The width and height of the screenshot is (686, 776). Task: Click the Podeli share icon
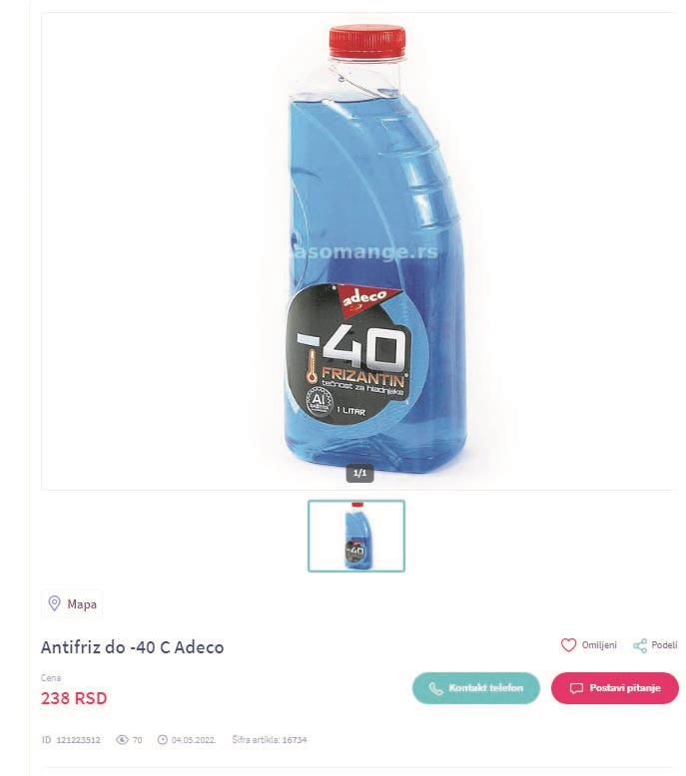640,645
